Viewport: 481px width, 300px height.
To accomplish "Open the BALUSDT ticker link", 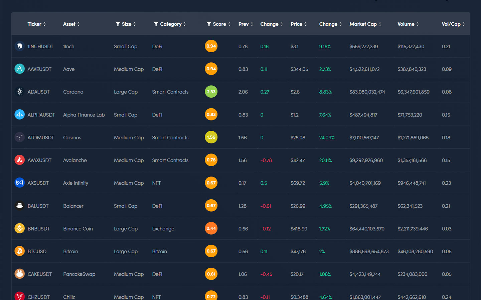I will coord(38,206).
